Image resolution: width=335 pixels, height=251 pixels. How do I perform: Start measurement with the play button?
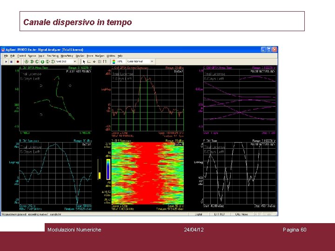tap(6, 62)
